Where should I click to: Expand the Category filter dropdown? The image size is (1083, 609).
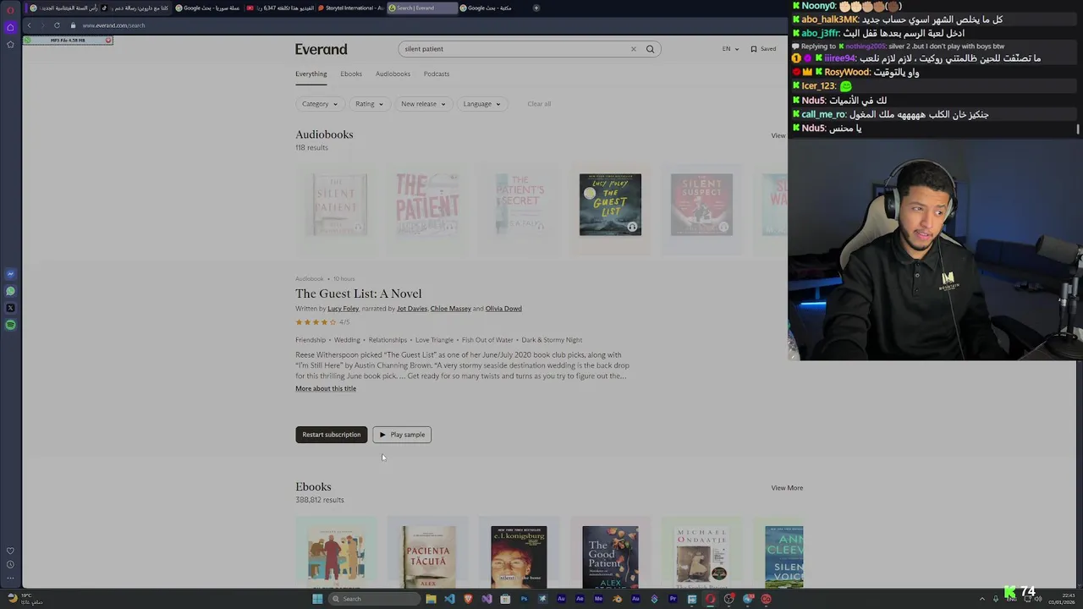pos(320,104)
